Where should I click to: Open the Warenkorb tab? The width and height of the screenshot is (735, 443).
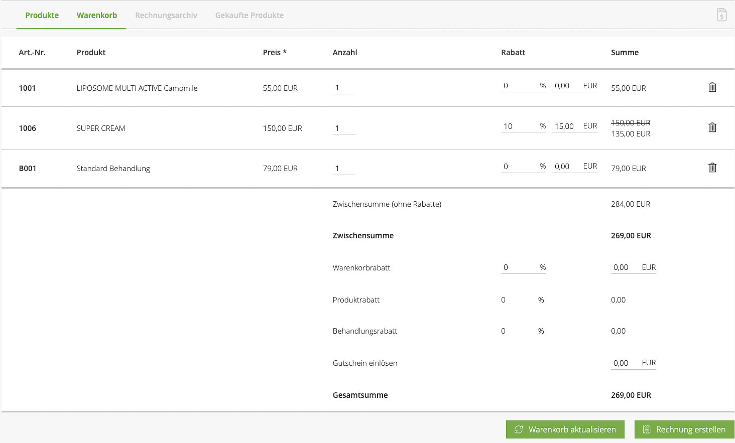pos(97,15)
